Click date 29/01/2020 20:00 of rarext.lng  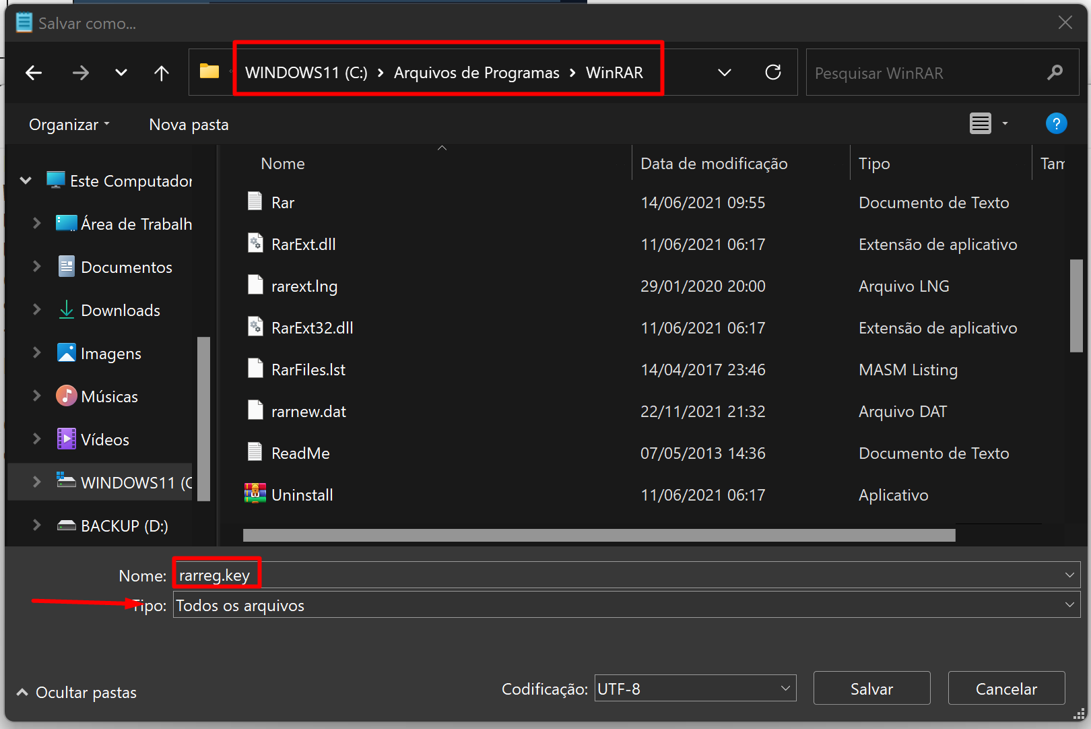click(x=703, y=286)
